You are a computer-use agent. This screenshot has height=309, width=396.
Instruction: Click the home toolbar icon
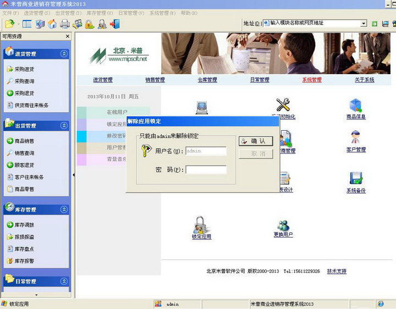click(x=52, y=24)
